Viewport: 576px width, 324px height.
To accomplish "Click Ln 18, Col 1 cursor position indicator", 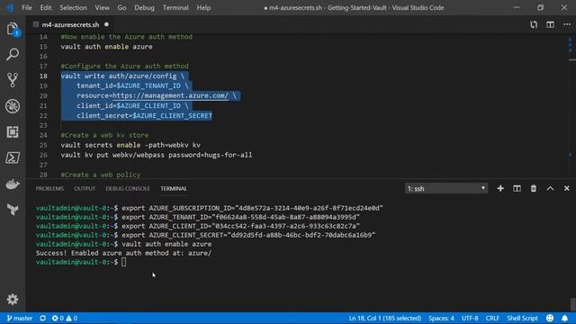I will [x=384, y=318].
